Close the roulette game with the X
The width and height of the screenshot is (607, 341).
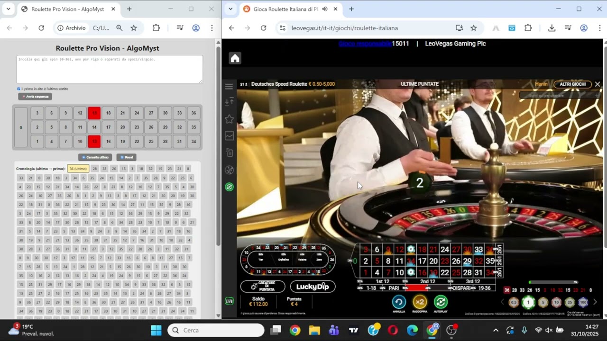[x=597, y=84]
